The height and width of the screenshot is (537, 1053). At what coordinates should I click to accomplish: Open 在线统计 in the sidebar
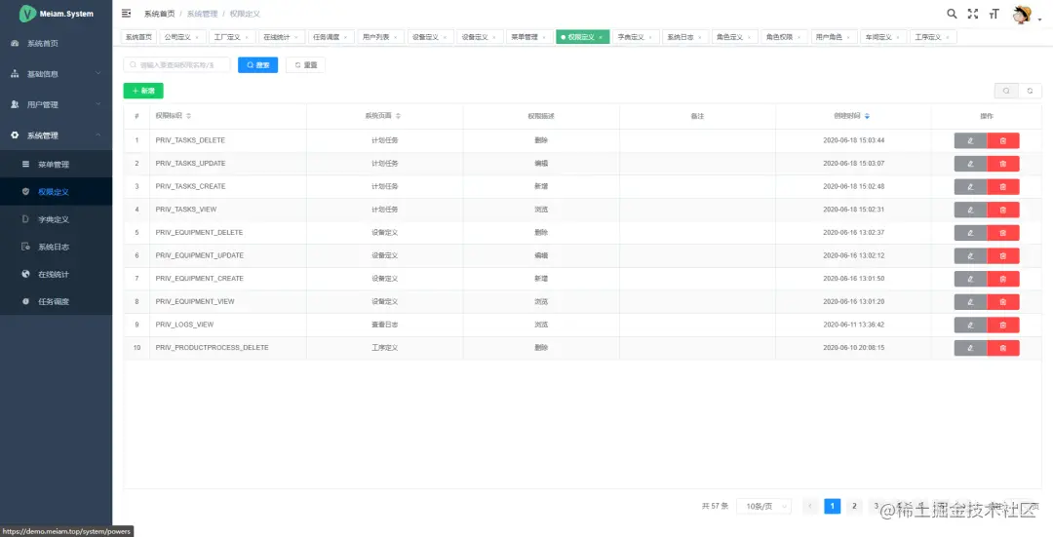click(57, 275)
